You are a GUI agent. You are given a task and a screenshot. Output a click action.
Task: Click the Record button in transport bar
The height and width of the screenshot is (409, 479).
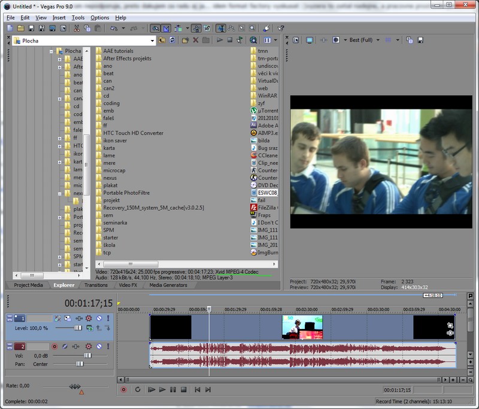point(124,390)
